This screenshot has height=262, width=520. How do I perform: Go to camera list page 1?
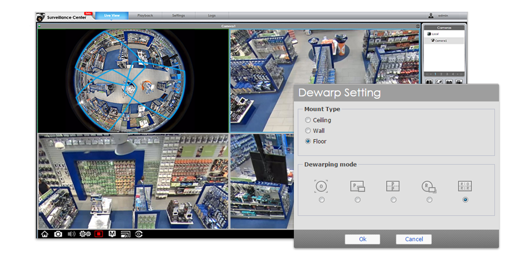[435, 74]
